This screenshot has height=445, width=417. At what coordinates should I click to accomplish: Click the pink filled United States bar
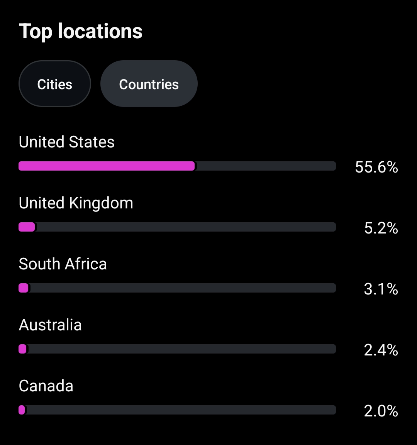pos(107,166)
